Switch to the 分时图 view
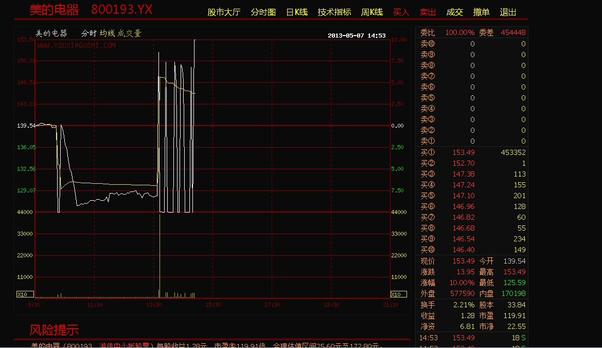 (x=263, y=12)
